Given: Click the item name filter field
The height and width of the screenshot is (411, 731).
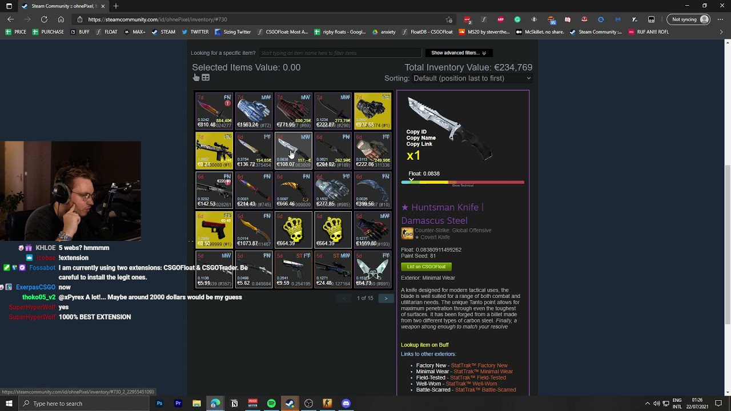Looking at the screenshot, I should point(340,53).
